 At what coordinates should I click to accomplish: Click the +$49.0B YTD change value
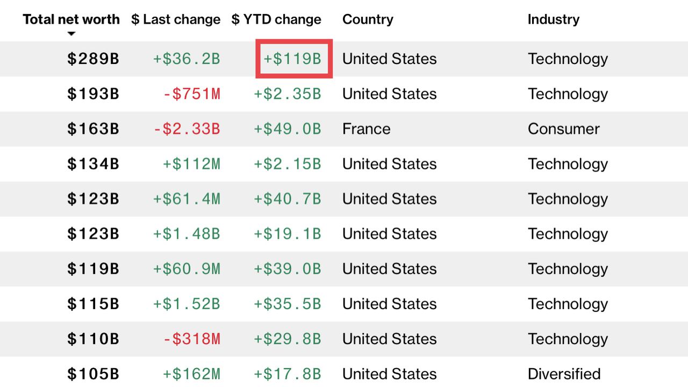[288, 129]
